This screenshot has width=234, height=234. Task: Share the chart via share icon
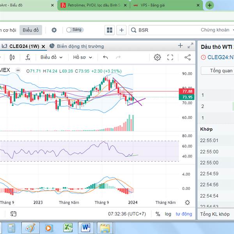coord(188,57)
